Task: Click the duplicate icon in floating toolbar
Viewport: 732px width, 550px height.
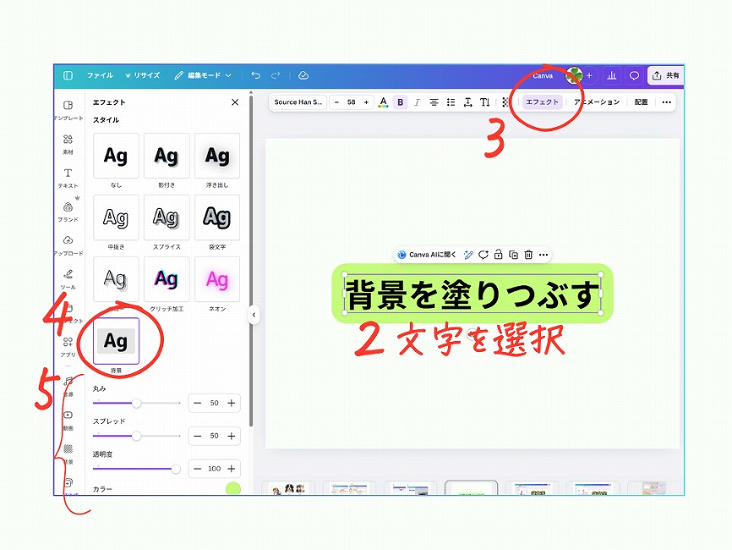Action: pos(513,255)
